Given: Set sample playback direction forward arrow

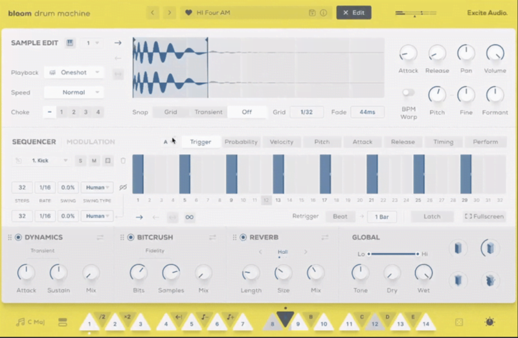Looking at the screenshot, I should tap(118, 43).
